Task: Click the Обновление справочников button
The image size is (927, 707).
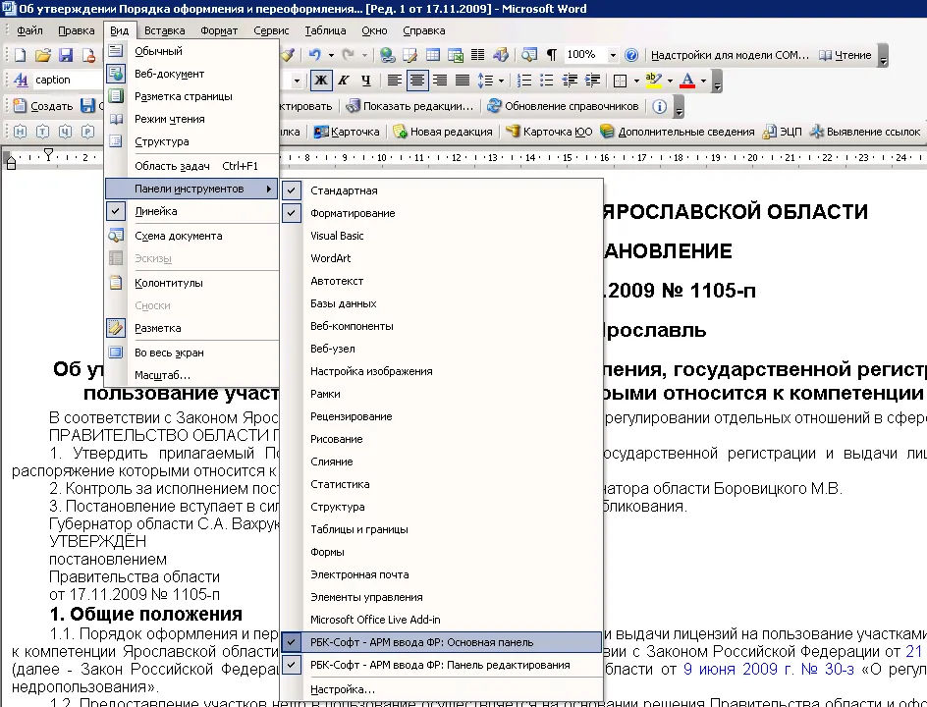Action: click(564, 106)
